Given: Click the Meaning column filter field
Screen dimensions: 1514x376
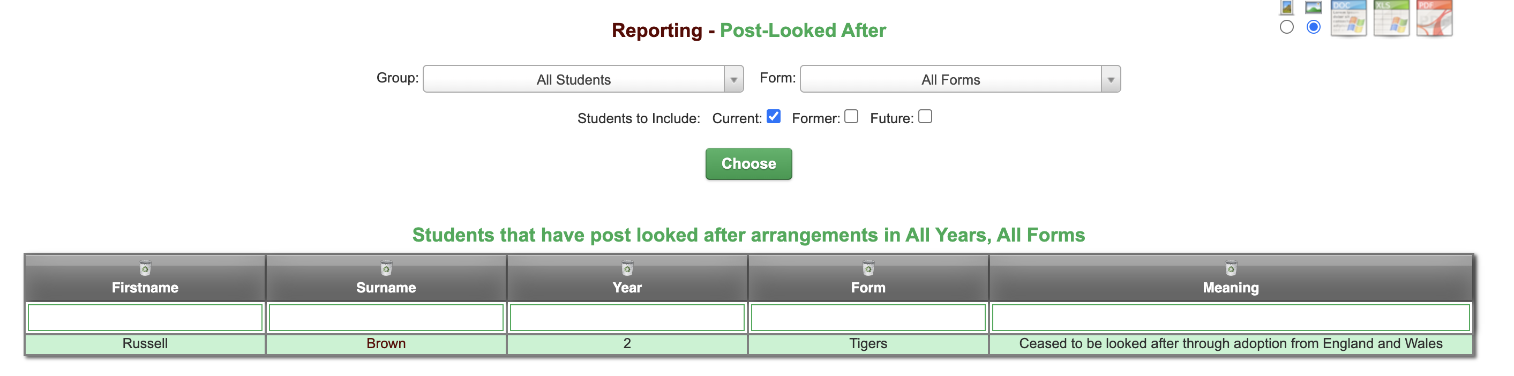Looking at the screenshot, I should [1231, 318].
